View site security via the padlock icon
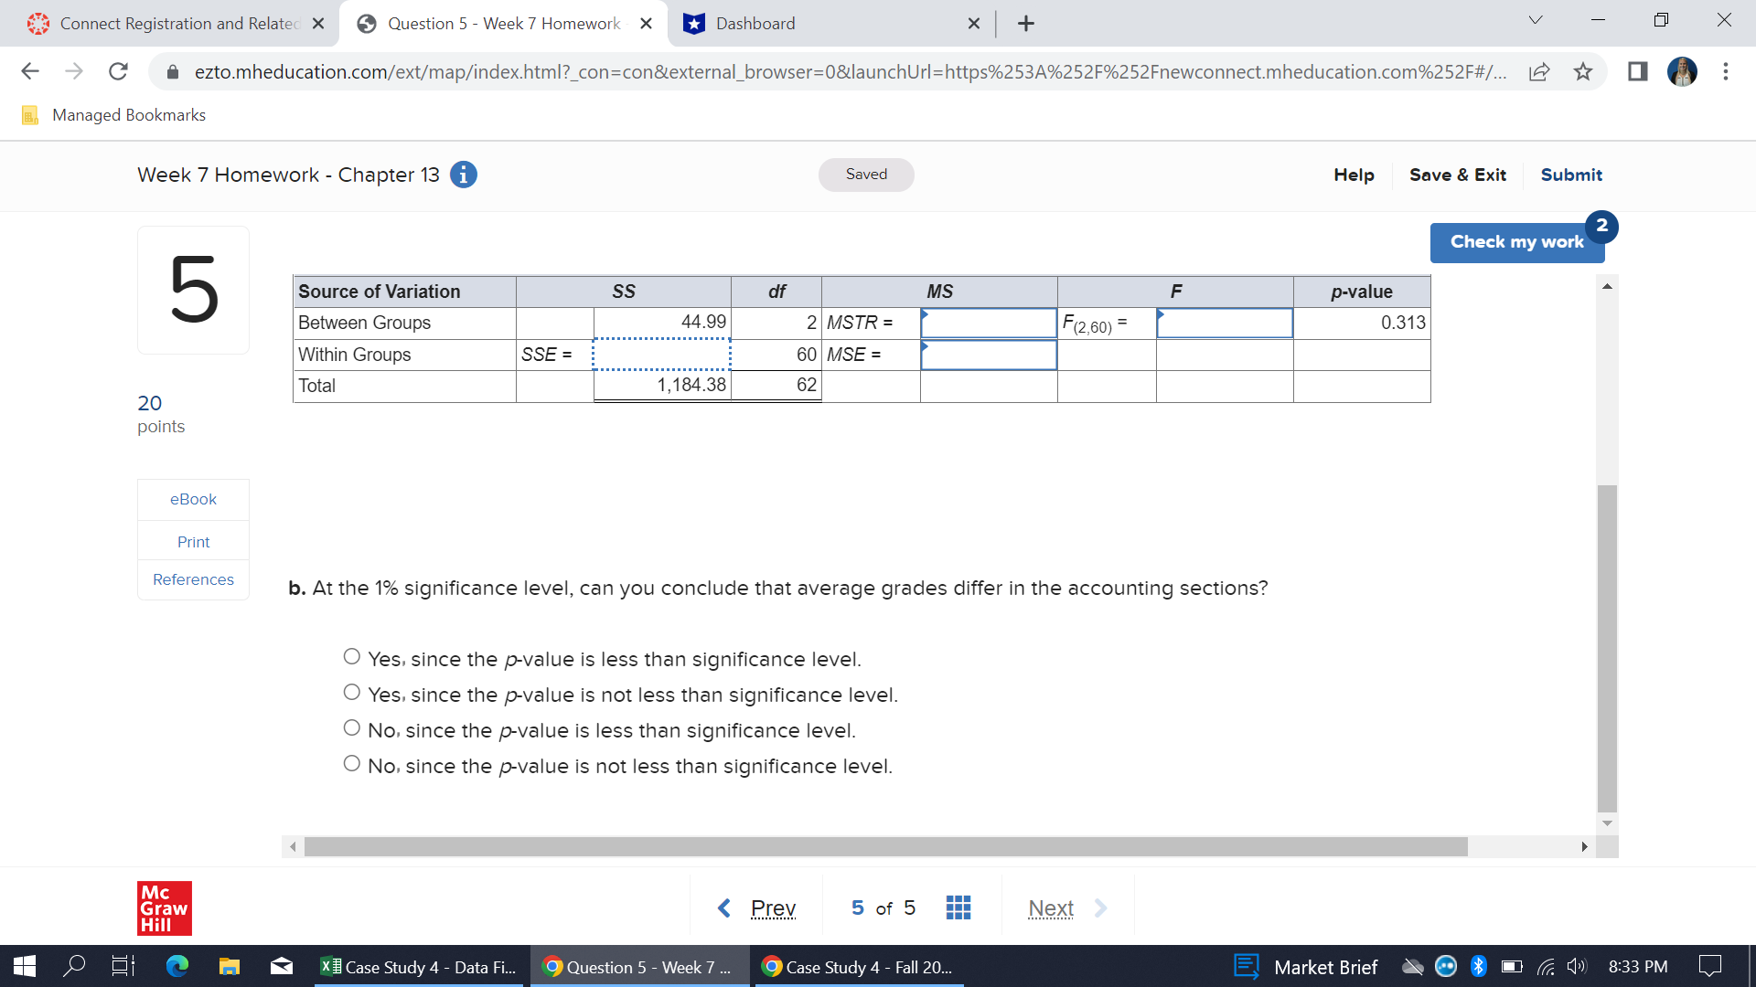1756x987 pixels. click(172, 71)
